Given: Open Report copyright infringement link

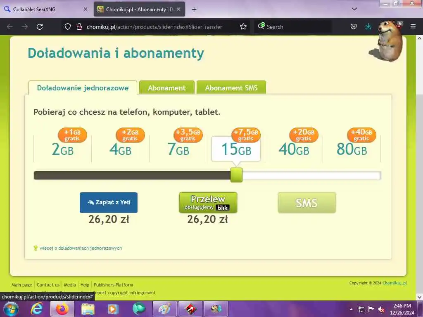Looking at the screenshot, I should (124, 293).
